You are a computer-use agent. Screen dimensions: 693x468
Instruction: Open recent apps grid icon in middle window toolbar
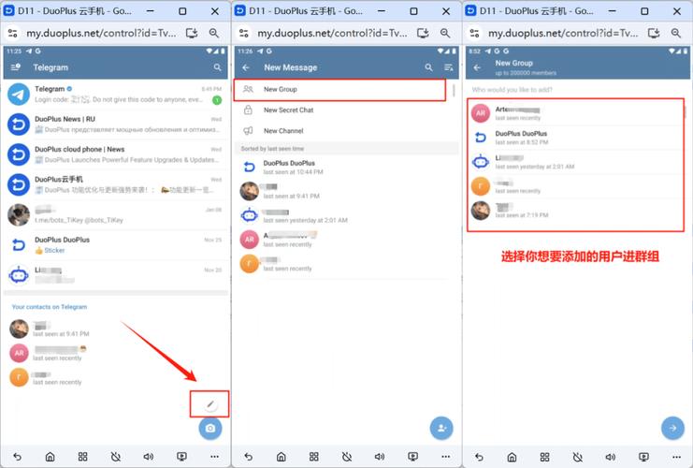314,457
